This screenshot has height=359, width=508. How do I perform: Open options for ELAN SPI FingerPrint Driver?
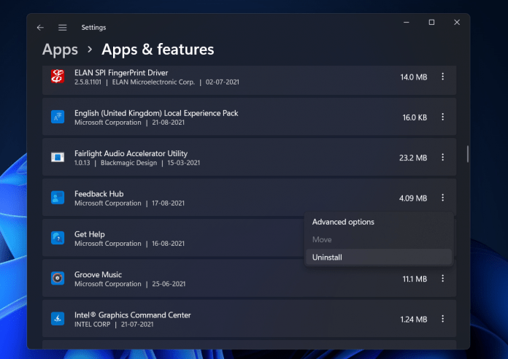tap(442, 77)
